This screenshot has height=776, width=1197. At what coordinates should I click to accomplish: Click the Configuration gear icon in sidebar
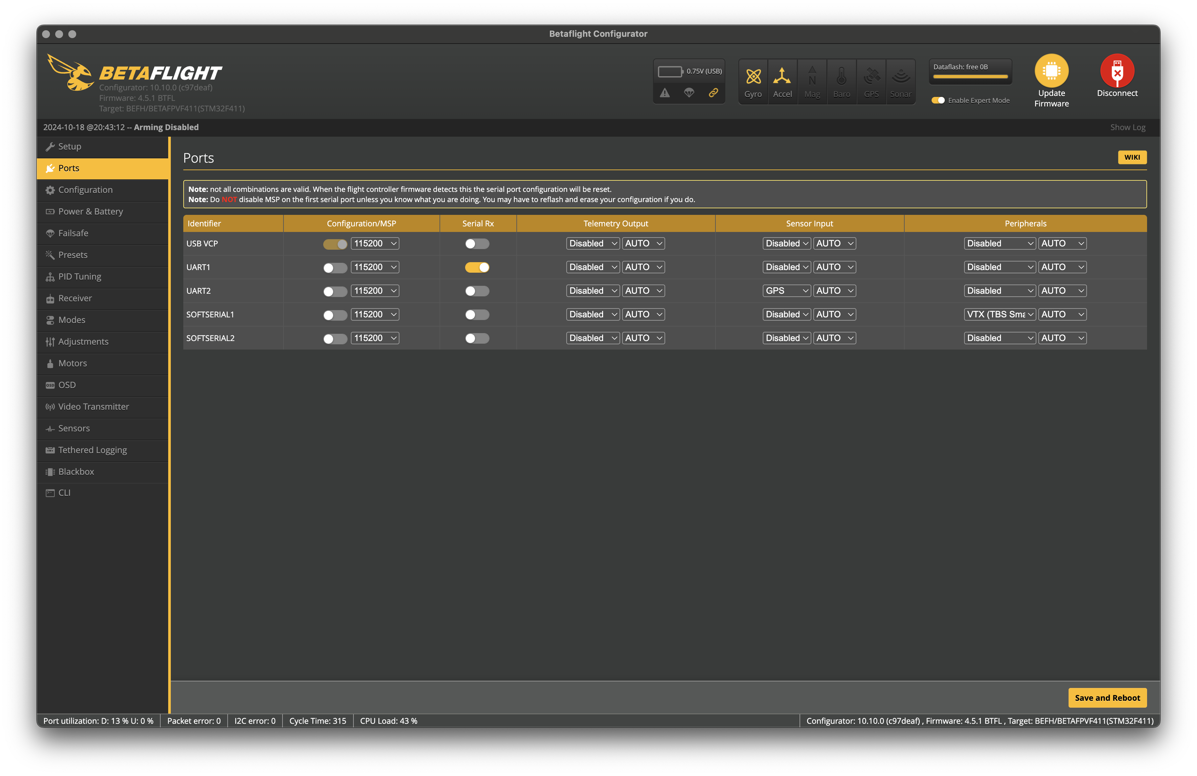pyautogui.click(x=50, y=190)
